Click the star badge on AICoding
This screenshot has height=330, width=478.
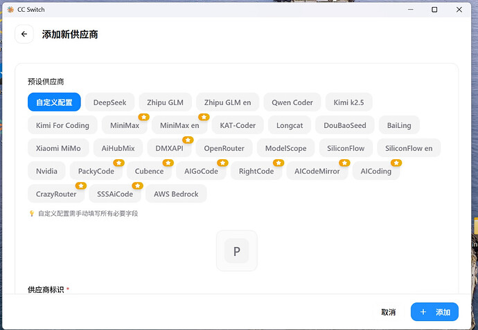click(x=396, y=163)
